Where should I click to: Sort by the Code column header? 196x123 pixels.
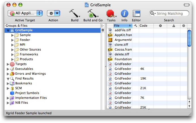(146, 26)
